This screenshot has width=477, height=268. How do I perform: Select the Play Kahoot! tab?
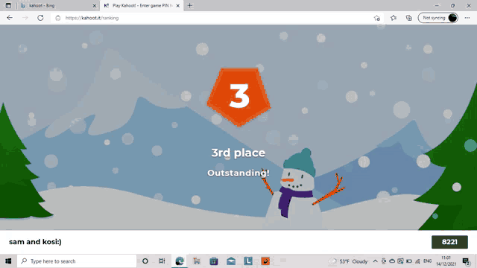point(142,5)
